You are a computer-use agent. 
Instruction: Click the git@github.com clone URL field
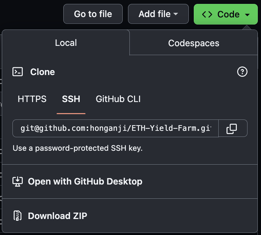116,128
